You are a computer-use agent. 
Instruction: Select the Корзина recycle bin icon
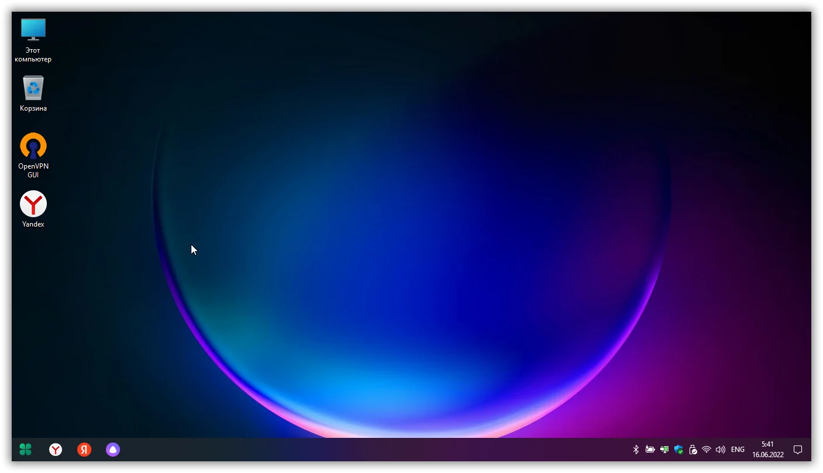[33, 94]
